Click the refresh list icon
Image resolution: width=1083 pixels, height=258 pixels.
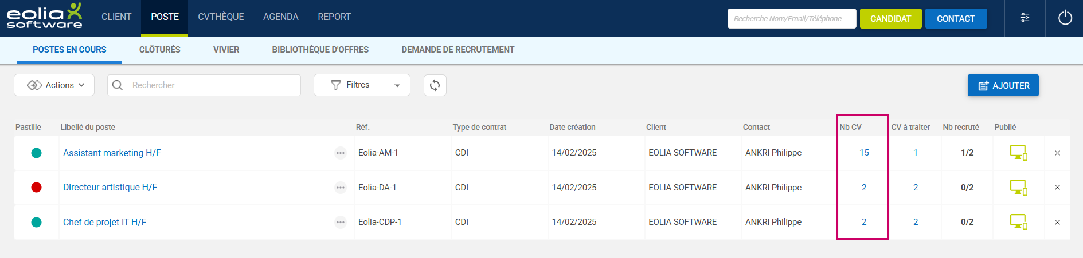(435, 85)
